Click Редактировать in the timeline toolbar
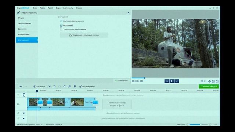Screen dimensions: 235x132 (x=87, y=87)
